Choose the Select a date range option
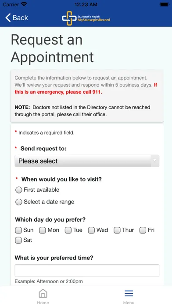This screenshot has width=172, height=306. (19, 202)
